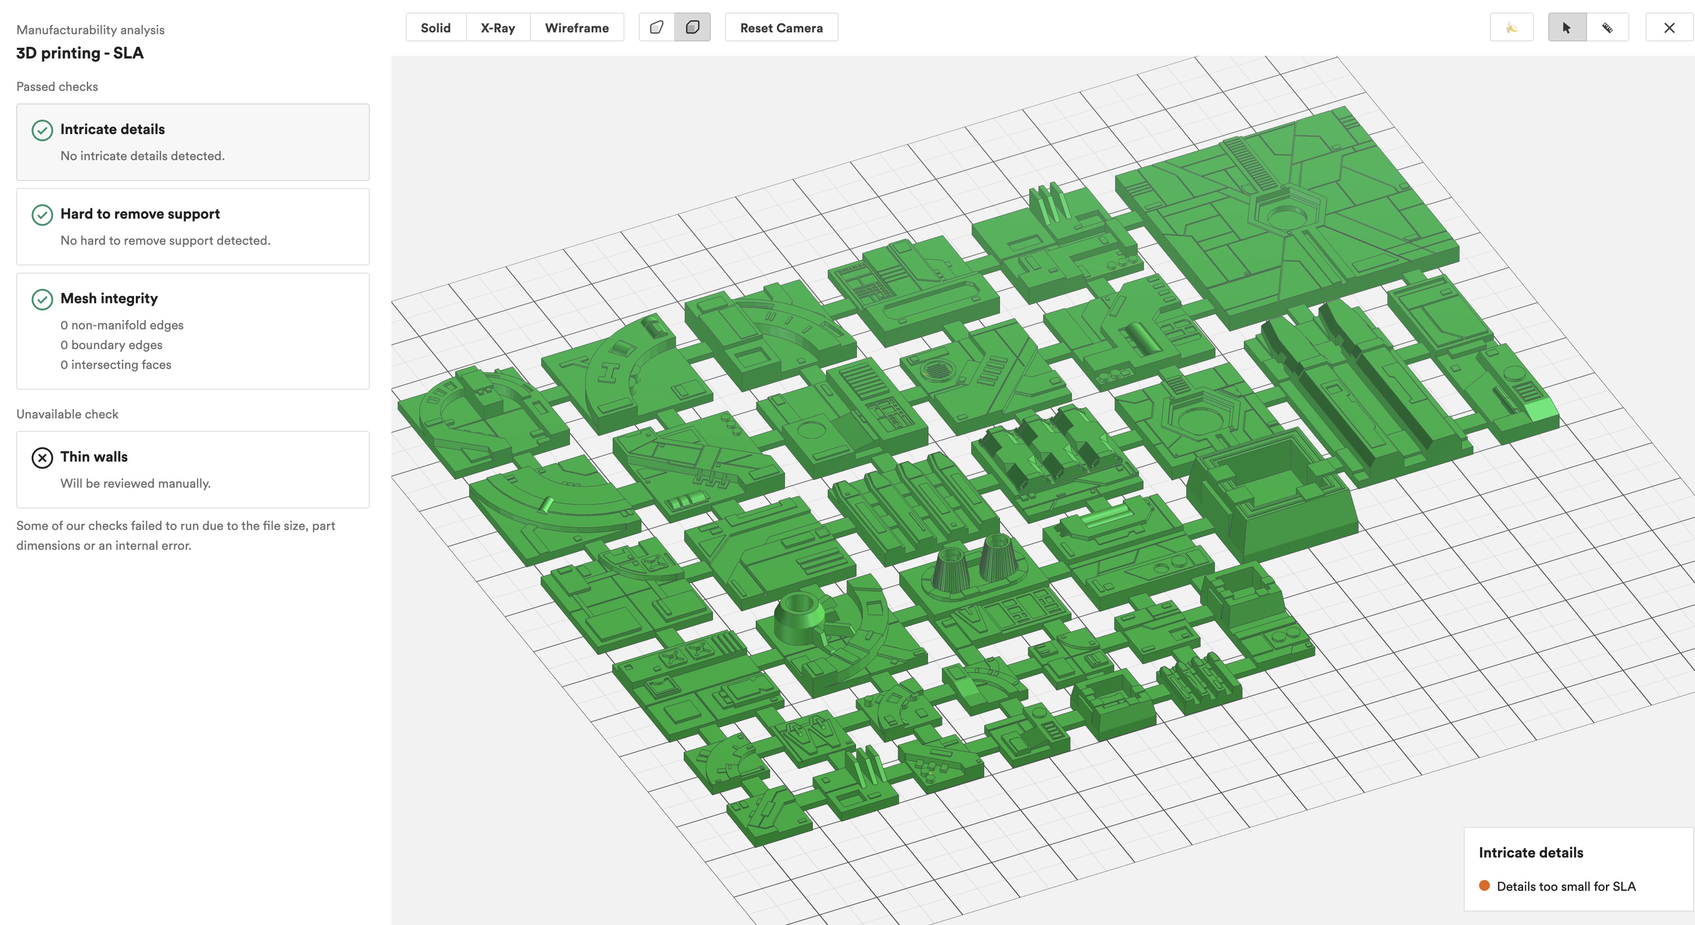Click 'Details too small for SLA' legend text
The image size is (1695, 925).
[1566, 886]
